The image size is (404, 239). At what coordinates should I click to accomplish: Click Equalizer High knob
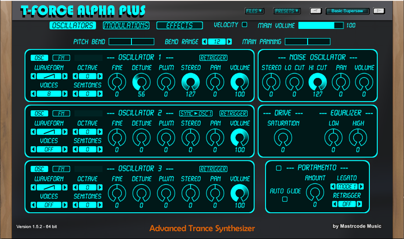tap(358, 137)
